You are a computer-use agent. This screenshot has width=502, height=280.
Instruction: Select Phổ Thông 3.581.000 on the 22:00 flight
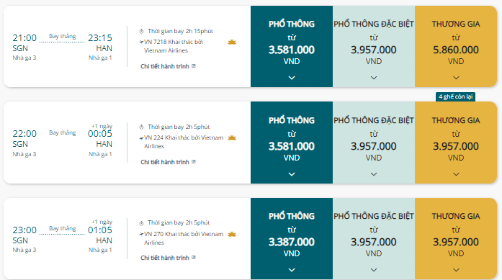[292, 143]
